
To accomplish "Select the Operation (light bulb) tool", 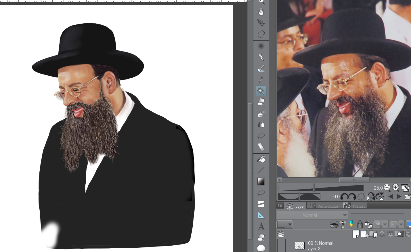I will point(261,12).
